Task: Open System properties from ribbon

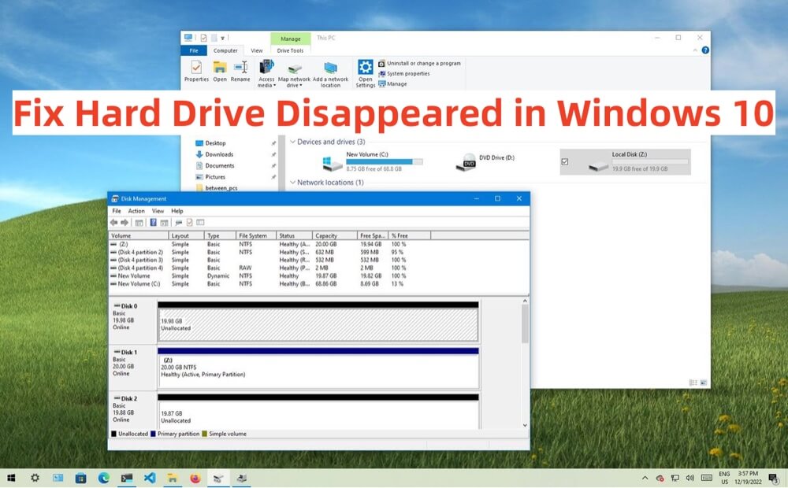Action: click(x=404, y=74)
